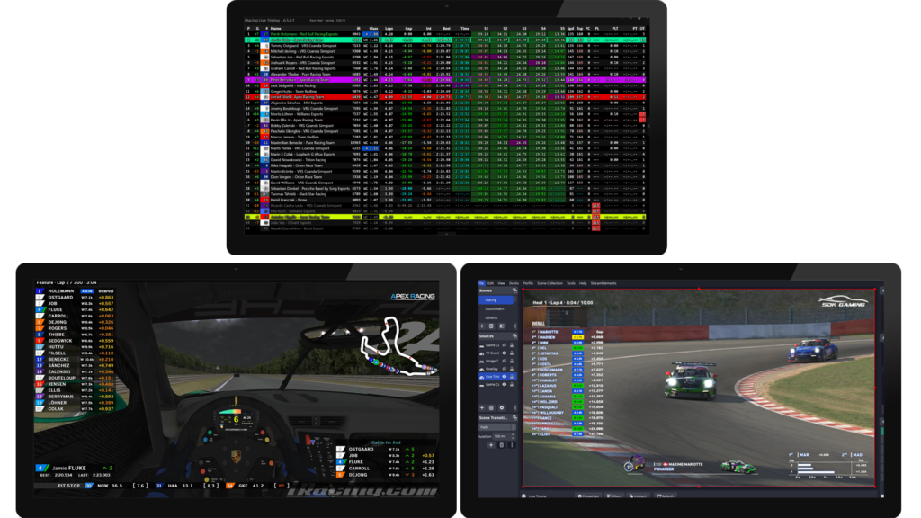921x518 pixels.
Task: Click the Interact icon on the bottom bar
Action: tap(638, 496)
